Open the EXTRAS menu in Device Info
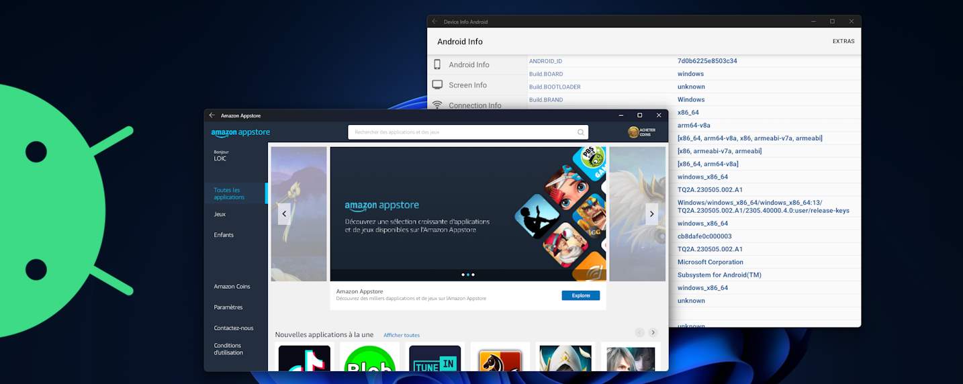 (843, 41)
